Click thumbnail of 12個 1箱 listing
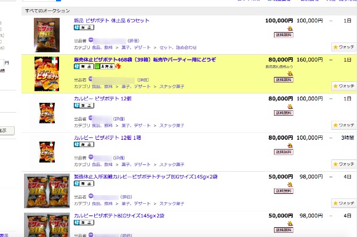 point(47,152)
